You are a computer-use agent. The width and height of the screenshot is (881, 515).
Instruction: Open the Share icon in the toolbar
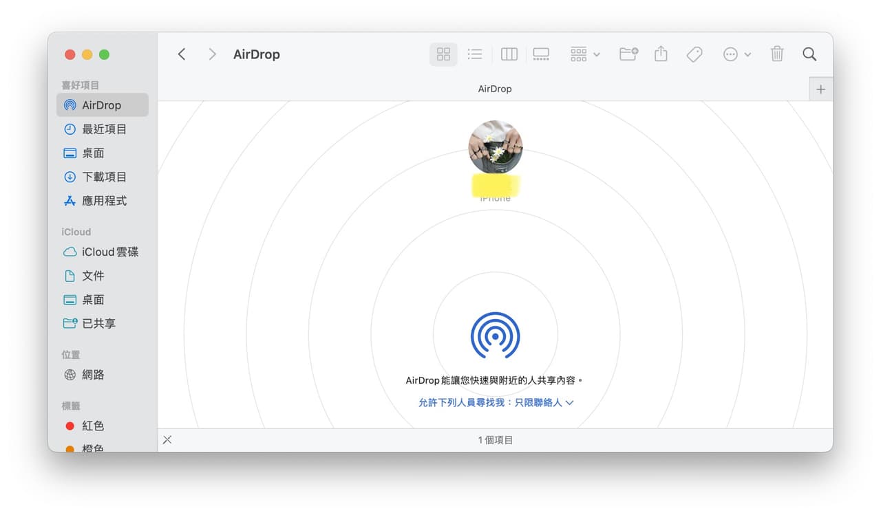coord(661,54)
